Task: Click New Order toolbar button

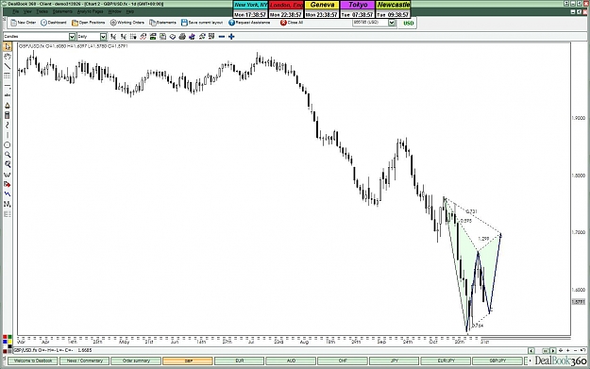Action: click(23, 23)
